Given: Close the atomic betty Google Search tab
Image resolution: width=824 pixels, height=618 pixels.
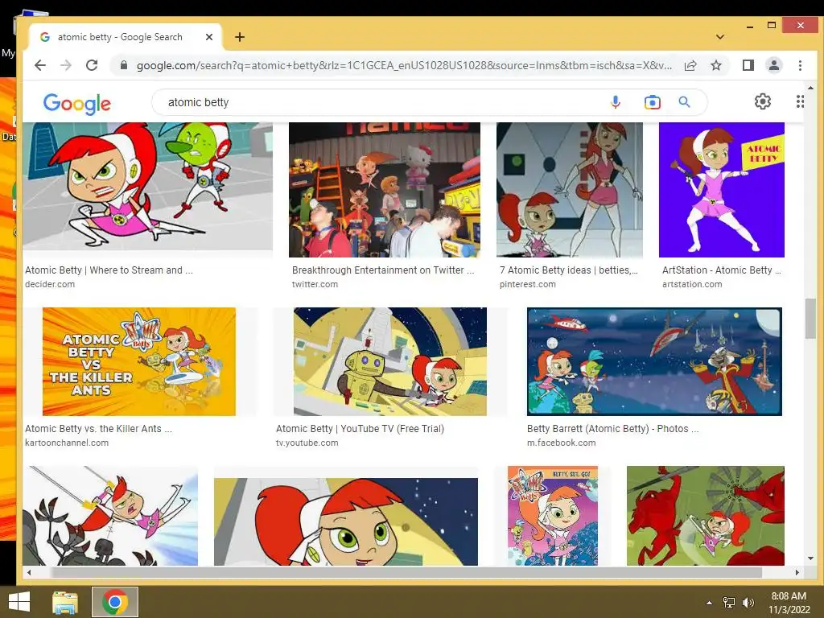Looking at the screenshot, I should 208,37.
